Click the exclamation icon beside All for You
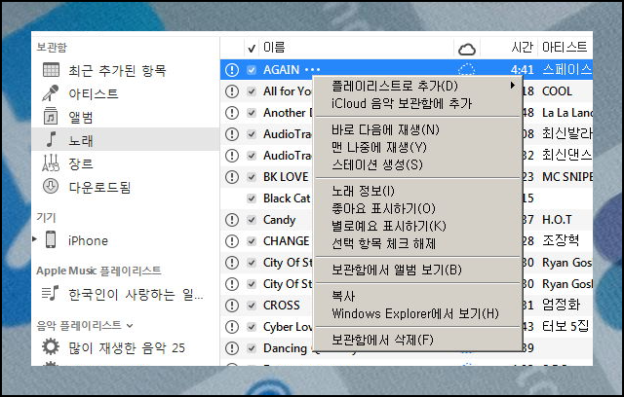This screenshot has width=624, height=397. 232,91
